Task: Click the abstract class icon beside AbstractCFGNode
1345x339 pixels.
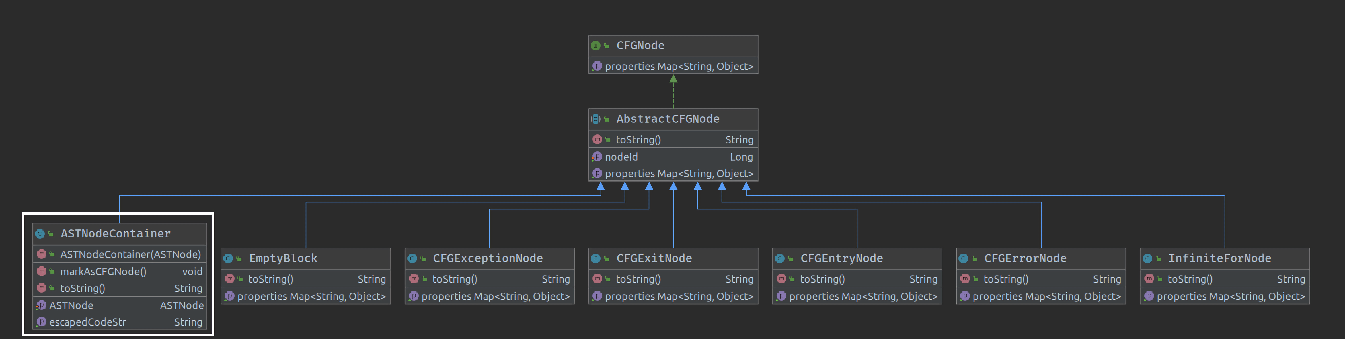Action: pos(595,119)
